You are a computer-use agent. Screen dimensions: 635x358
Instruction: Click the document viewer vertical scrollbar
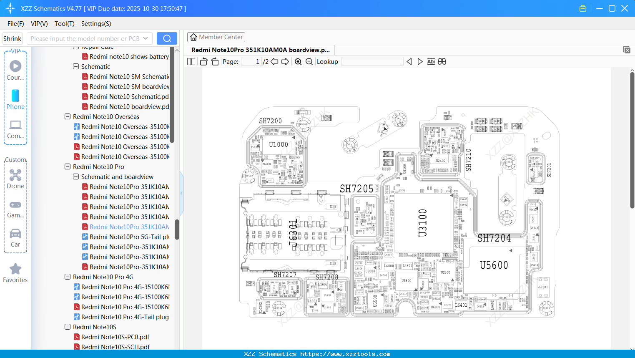(x=632, y=140)
